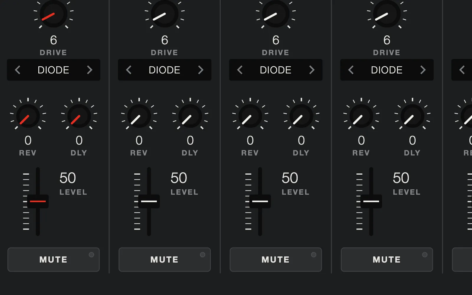Select previous drive type in second channel

click(x=129, y=70)
